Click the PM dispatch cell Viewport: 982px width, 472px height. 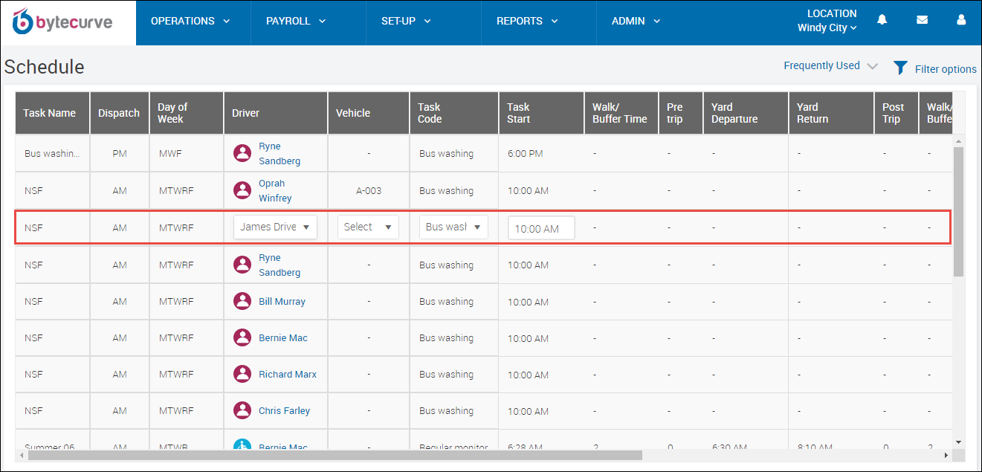point(120,154)
